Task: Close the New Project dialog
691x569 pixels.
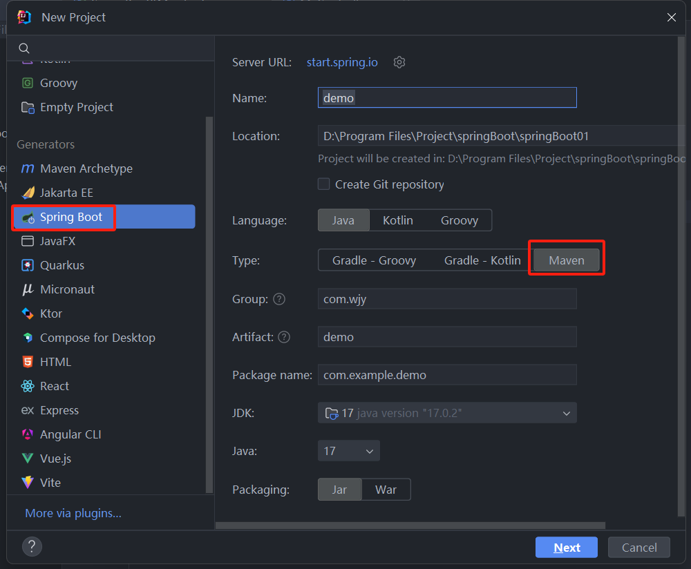Action: (x=671, y=17)
